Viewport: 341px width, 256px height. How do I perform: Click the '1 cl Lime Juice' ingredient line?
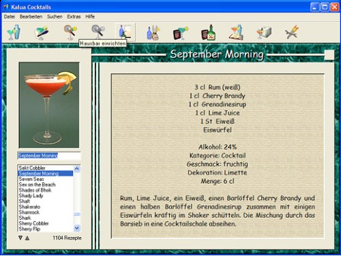218,113
